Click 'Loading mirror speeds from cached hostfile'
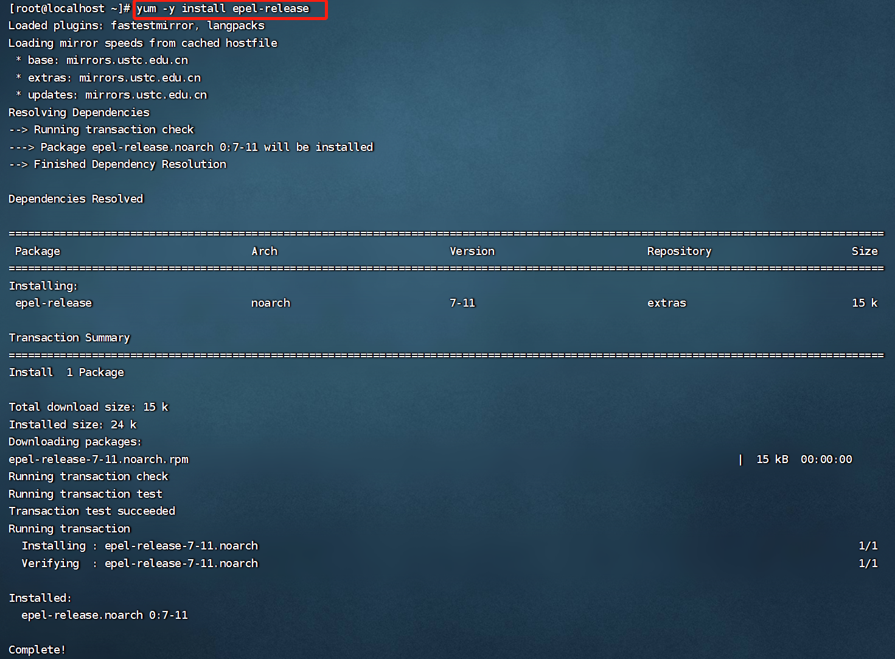 coord(143,43)
